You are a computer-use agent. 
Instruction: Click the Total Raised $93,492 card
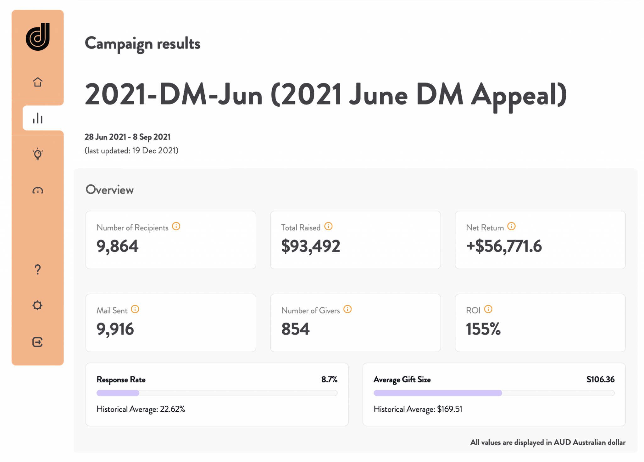tap(355, 240)
